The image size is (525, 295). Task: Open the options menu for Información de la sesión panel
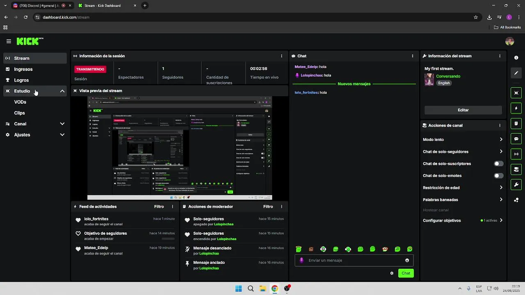(281, 56)
